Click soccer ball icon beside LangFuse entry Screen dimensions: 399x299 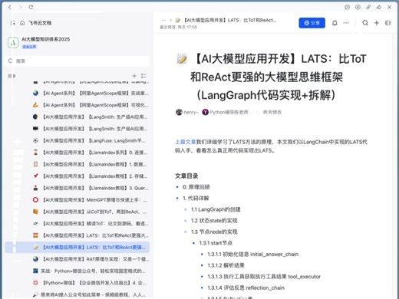pos(35,140)
